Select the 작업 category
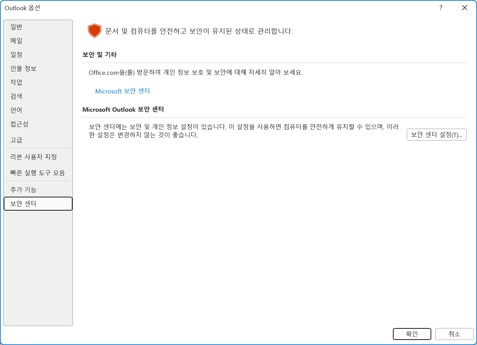The height and width of the screenshot is (345, 477). point(38,82)
